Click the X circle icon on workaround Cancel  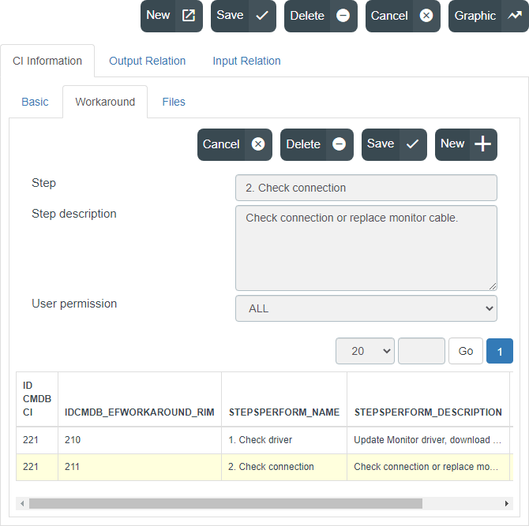point(258,144)
